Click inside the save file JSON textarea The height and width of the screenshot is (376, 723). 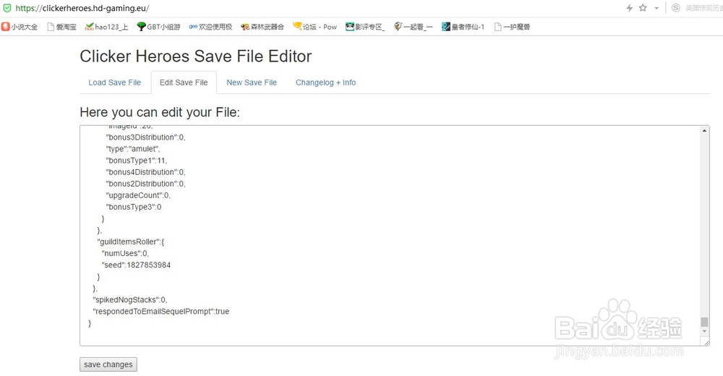(390, 235)
